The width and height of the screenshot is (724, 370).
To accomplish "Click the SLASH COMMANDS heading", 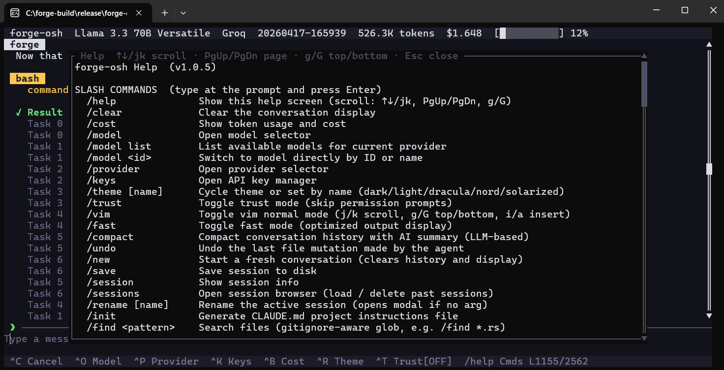I will point(116,90).
